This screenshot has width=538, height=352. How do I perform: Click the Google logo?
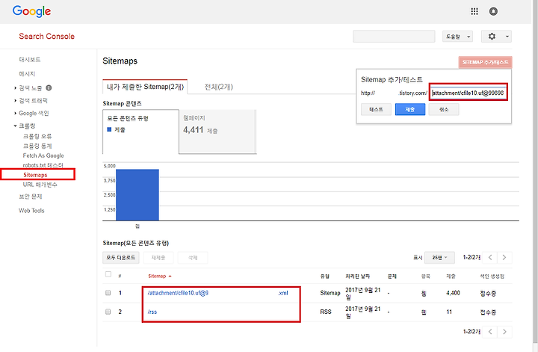[x=31, y=11]
